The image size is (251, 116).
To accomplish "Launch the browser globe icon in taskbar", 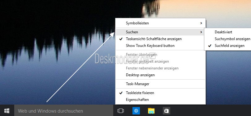I will pyautogui.click(x=136, y=111).
